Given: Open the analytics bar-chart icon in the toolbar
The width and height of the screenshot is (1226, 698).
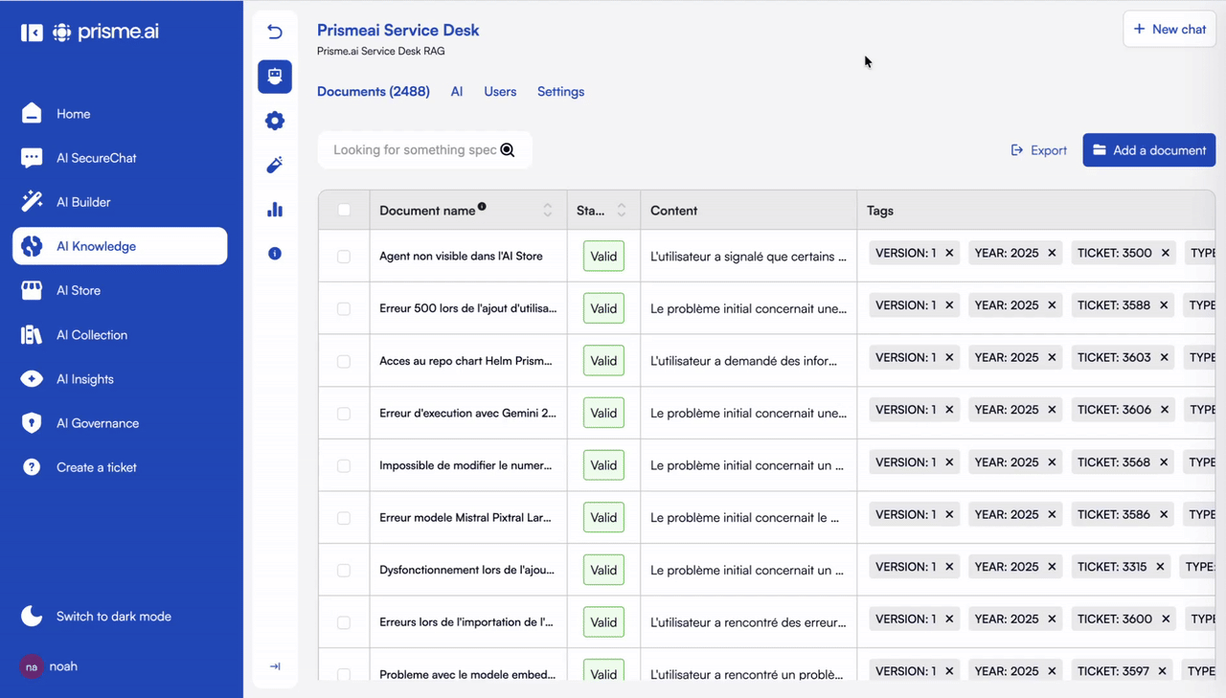Looking at the screenshot, I should tap(275, 209).
